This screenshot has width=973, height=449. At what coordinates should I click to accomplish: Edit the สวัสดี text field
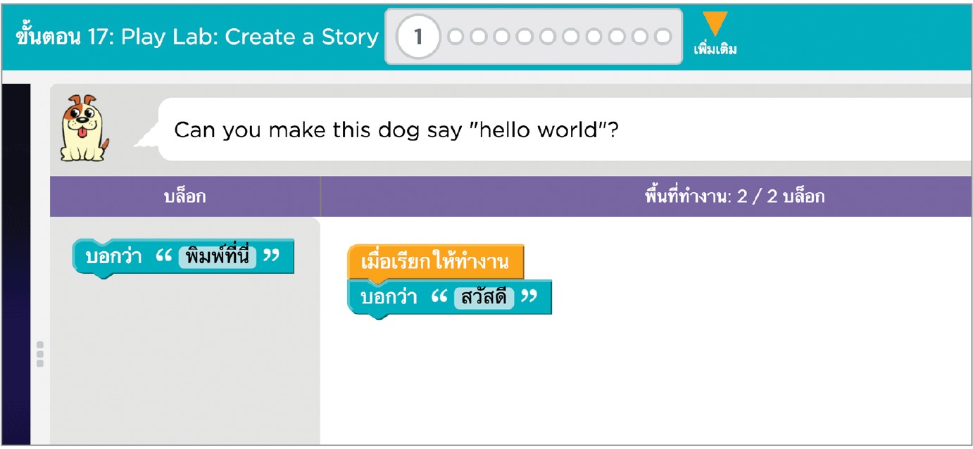tap(484, 298)
